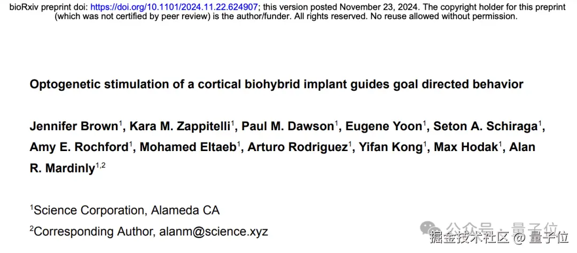This screenshot has width=577, height=253.
Task: Click author name Amy E. Rochford
Action: click(79, 147)
